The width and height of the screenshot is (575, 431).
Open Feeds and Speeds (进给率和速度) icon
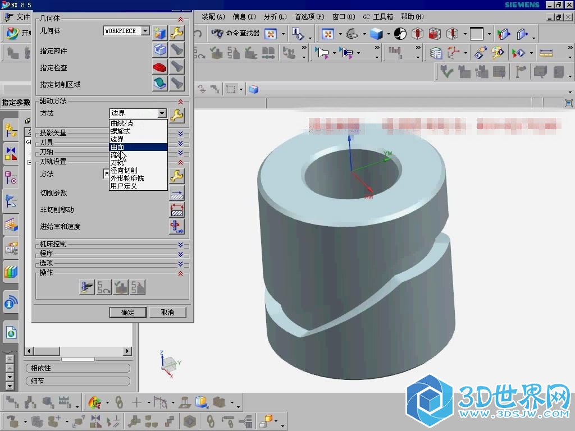tap(177, 227)
